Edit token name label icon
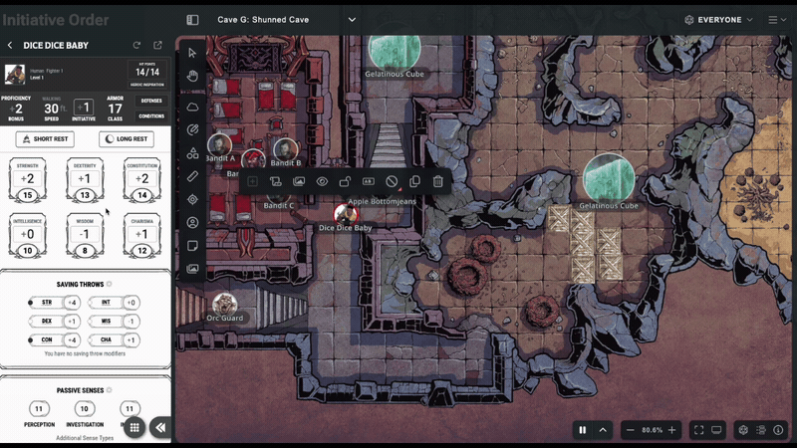This screenshot has height=448, width=797. pyautogui.click(x=368, y=181)
